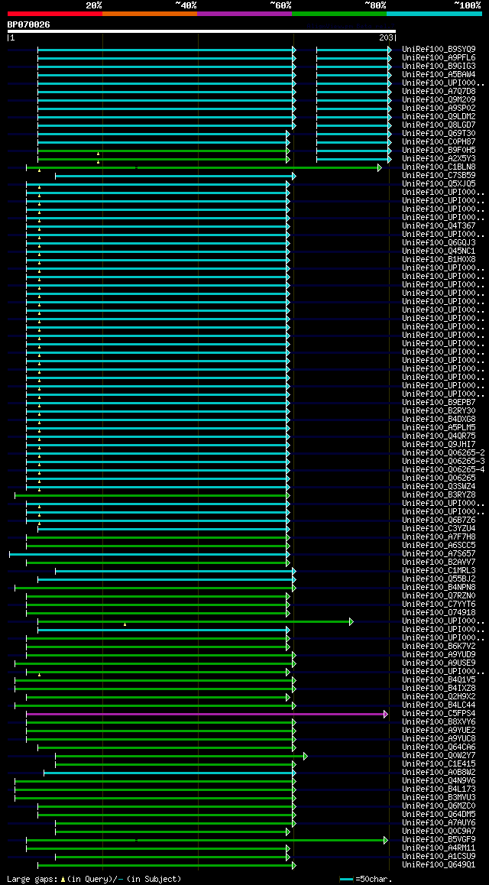This screenshot has width=489, height=885.
Task: Select label UniRef100_Q2H9X2
Action: coord(439,697)
